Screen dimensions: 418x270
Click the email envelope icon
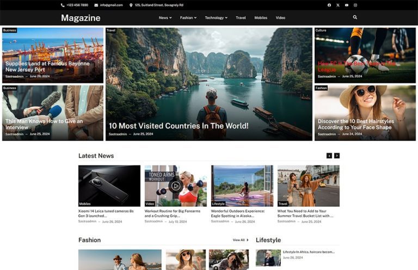96,5
